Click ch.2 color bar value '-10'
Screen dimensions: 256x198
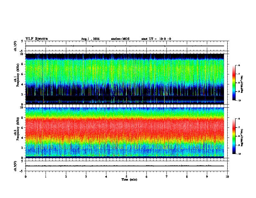tap(239, 154)
